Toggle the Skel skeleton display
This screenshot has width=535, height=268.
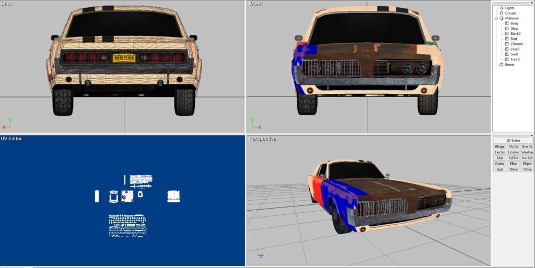click(x=499, y=158)
